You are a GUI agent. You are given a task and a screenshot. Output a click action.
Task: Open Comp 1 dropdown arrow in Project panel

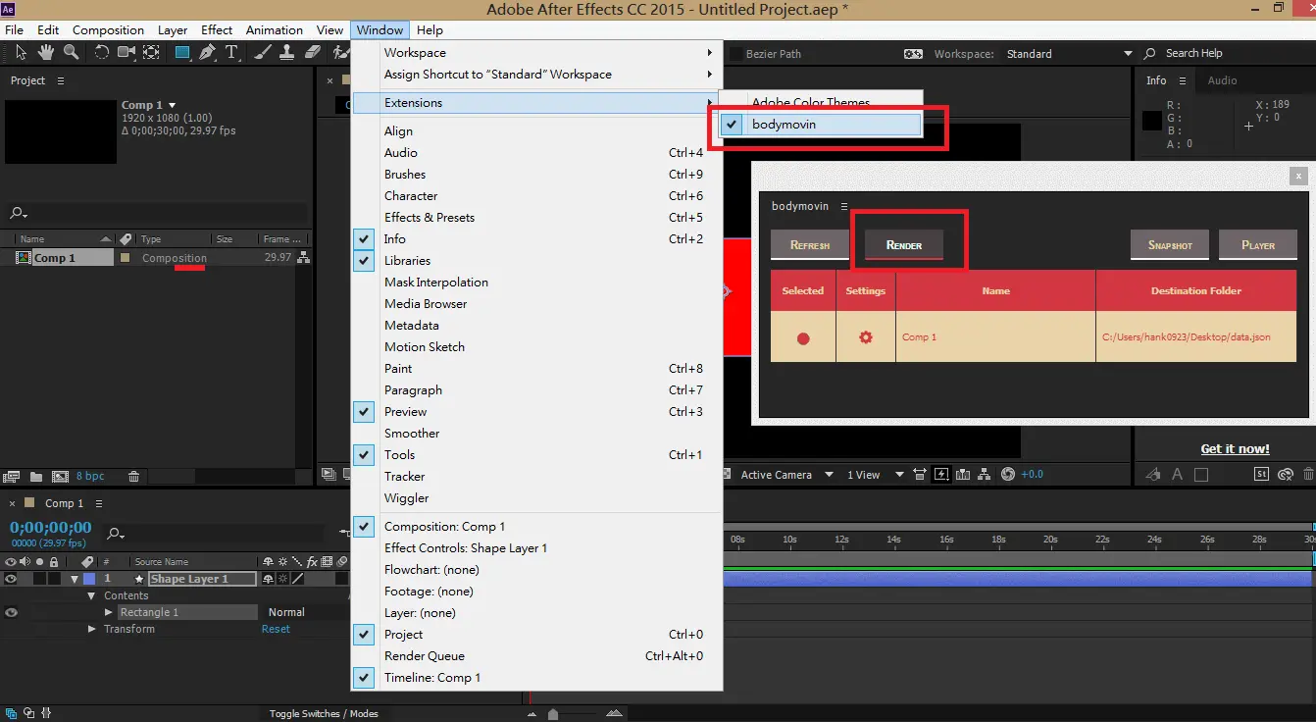pyautogui.click(x=173, y=105)
